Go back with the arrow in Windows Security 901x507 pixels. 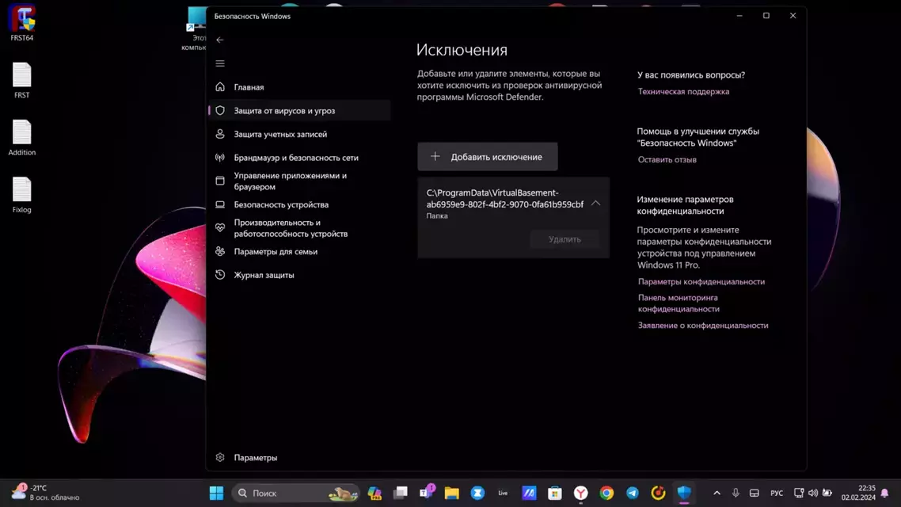[x=219, y=40]
